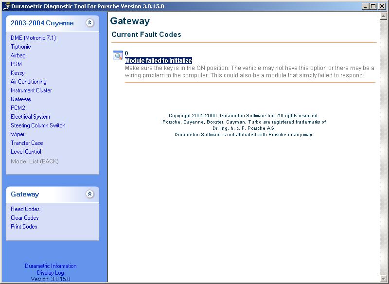The width and height of the screenshot is (389, 284).
Task: Open the PCM2 module
Action: click(x=18, y=108)
